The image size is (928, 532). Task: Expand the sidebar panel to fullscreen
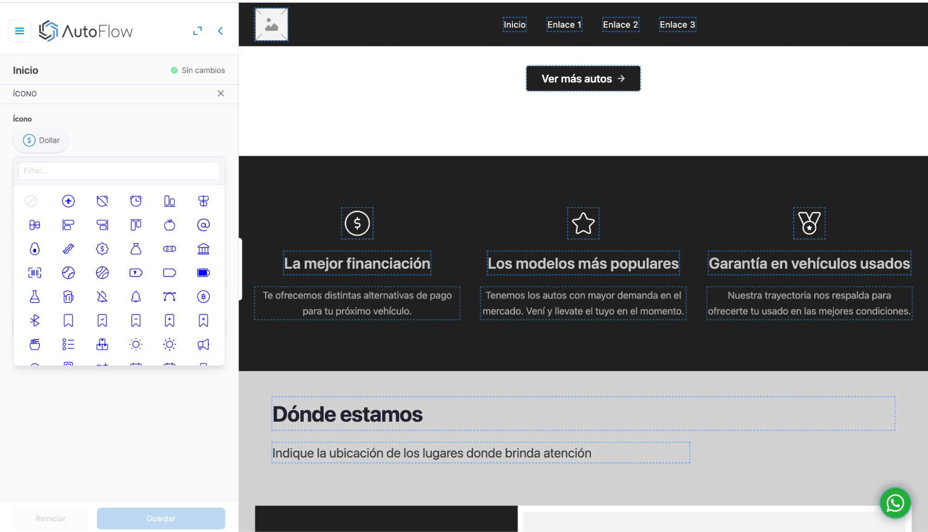click(198, 31)
